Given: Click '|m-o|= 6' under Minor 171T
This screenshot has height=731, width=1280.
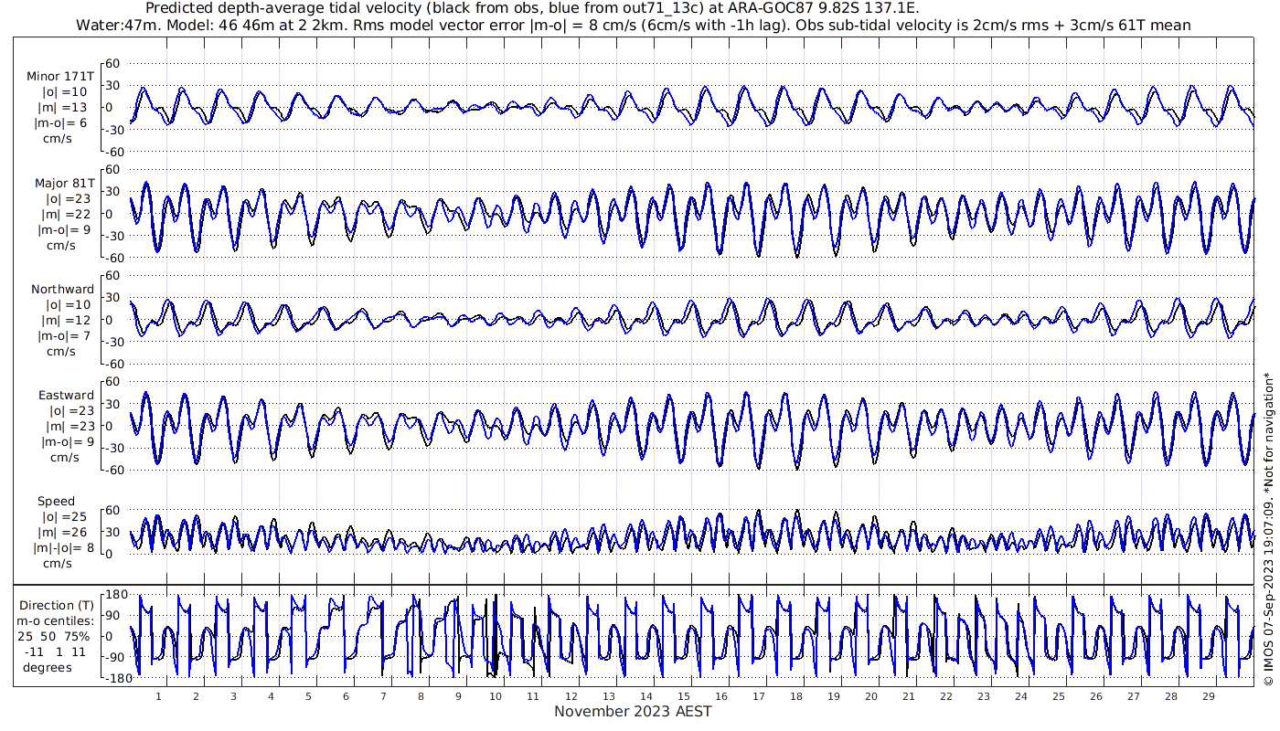Looking at the screenshot, I should 61,123.
